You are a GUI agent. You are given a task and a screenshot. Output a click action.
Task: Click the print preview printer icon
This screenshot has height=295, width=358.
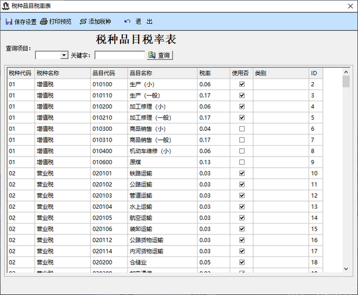(44, 21)
